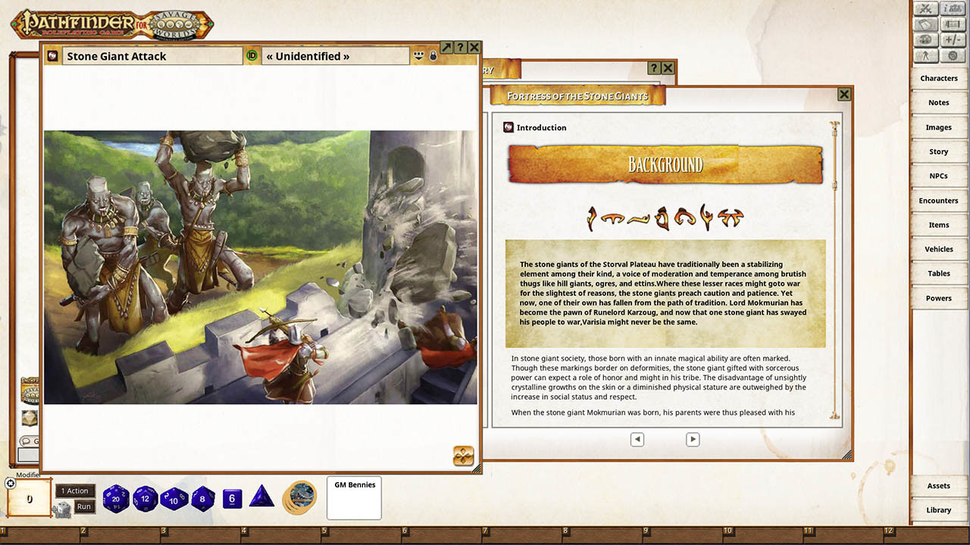Expand image tools via the puzzle icon

pos(463,456)
